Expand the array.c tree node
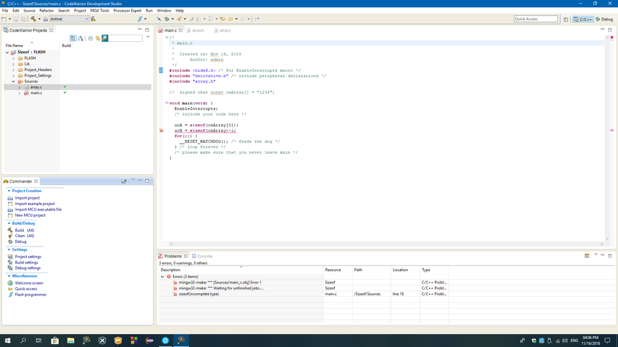This screenshot has width=618, height=347. tap(19, 87)
